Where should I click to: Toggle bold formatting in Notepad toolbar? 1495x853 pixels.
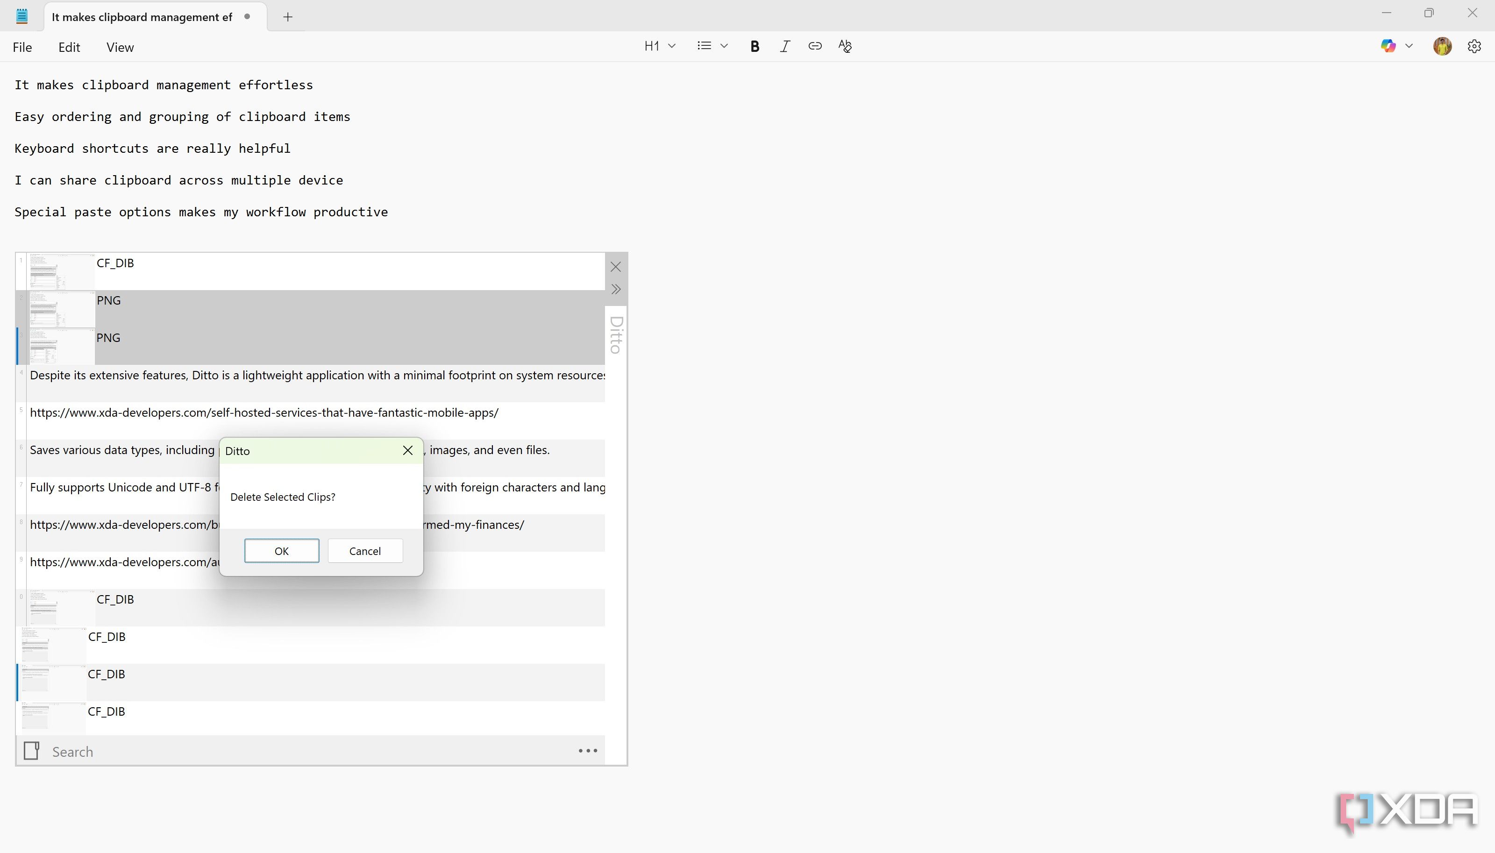(x=755, y=46)
